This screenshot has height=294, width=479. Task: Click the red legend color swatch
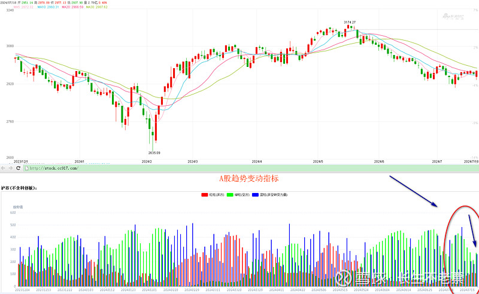click(x=205, y=195)
